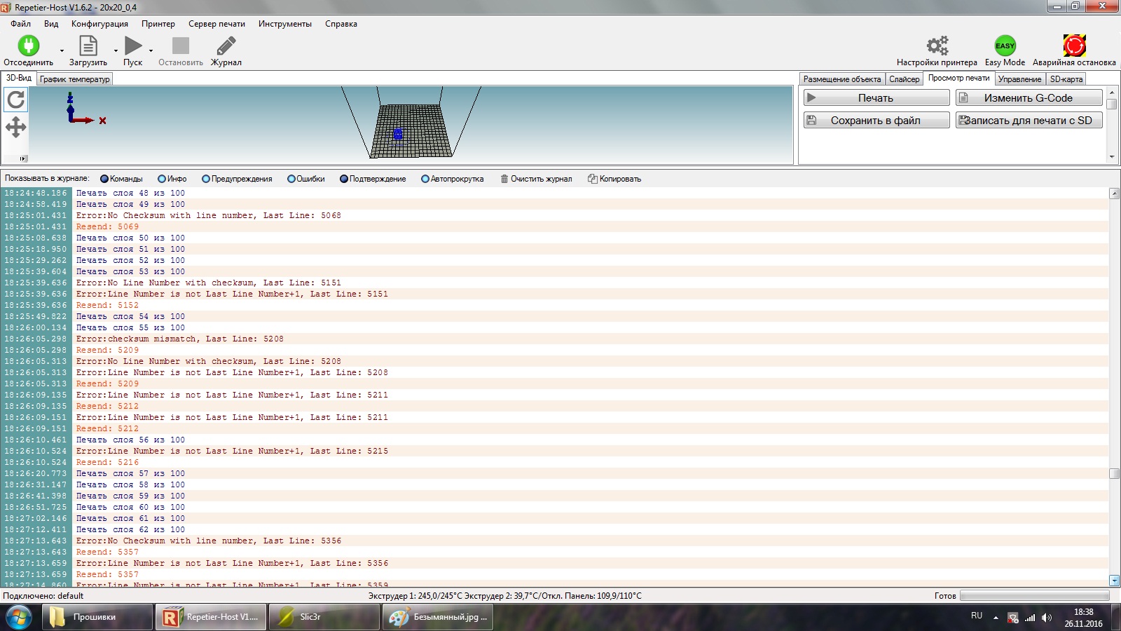1121x631 pixels.
Task: Open the Конфигурация menu
Action: [99, 24]
